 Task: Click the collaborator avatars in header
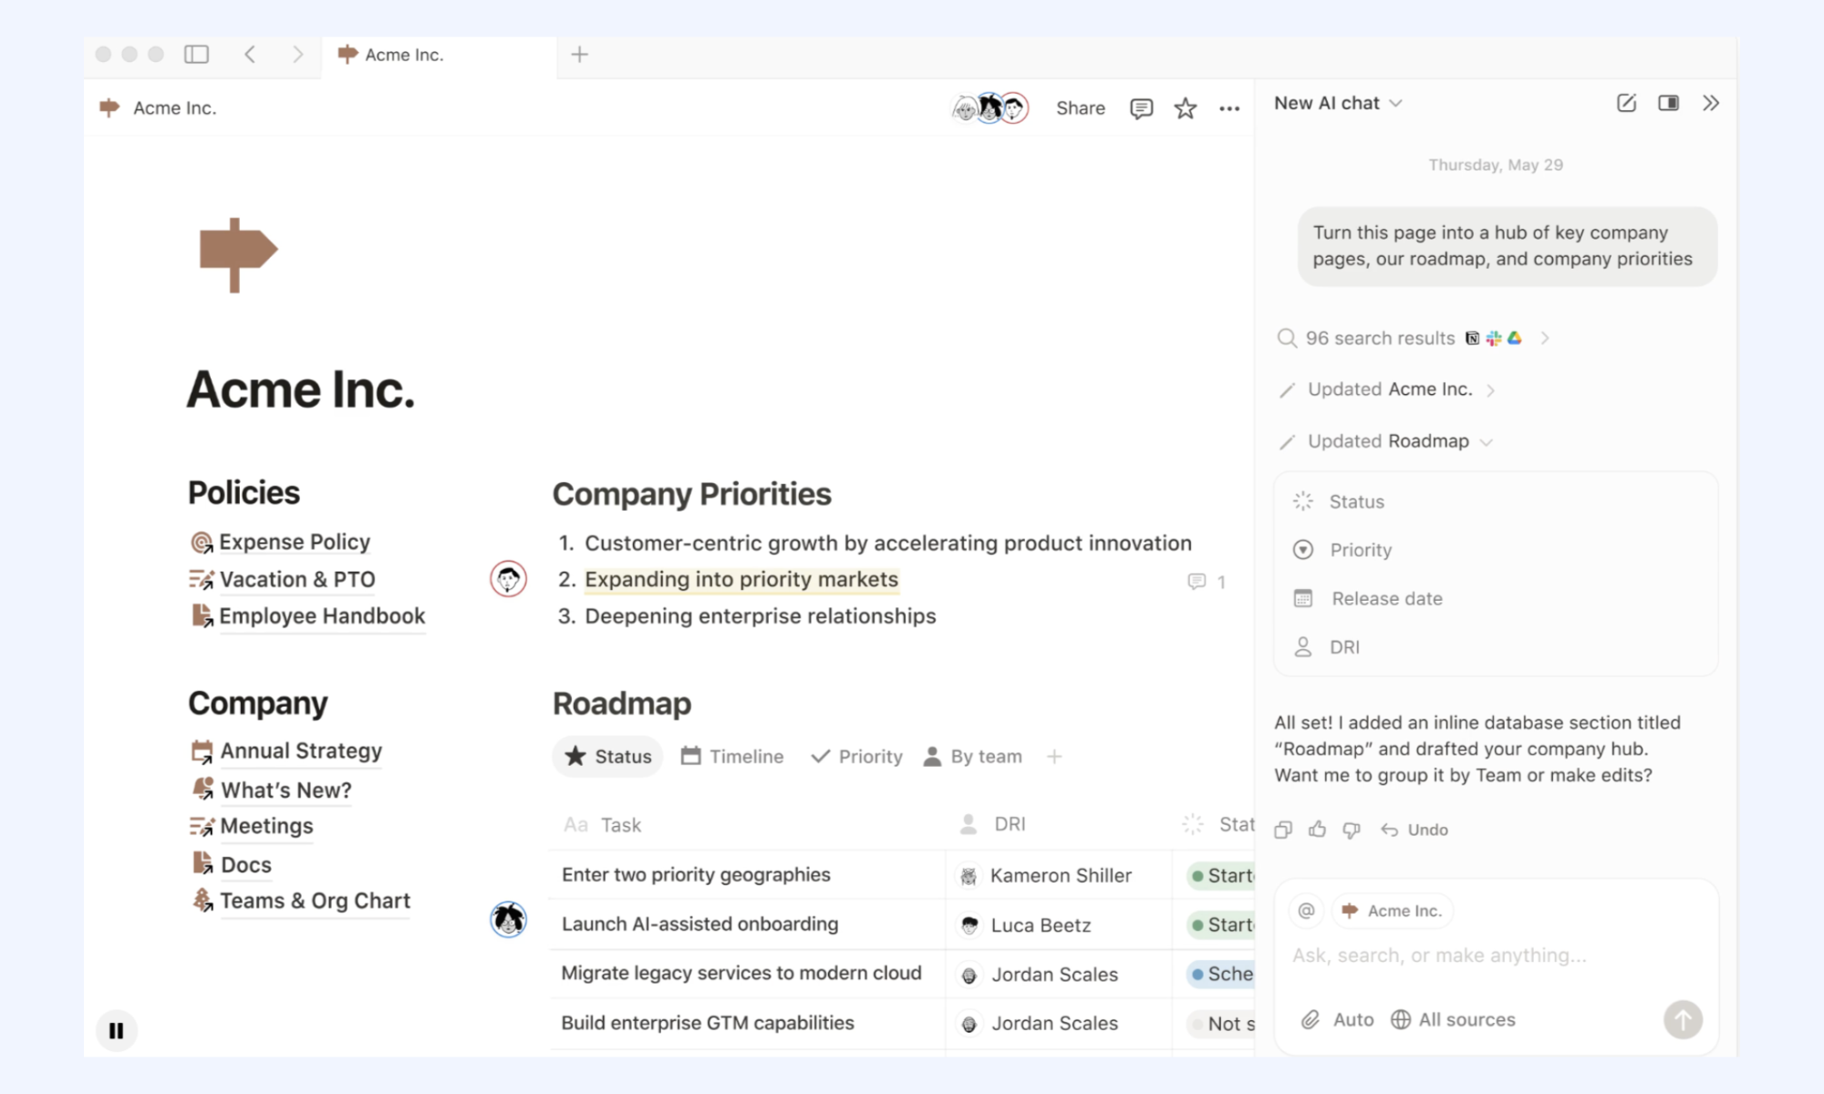990,108
